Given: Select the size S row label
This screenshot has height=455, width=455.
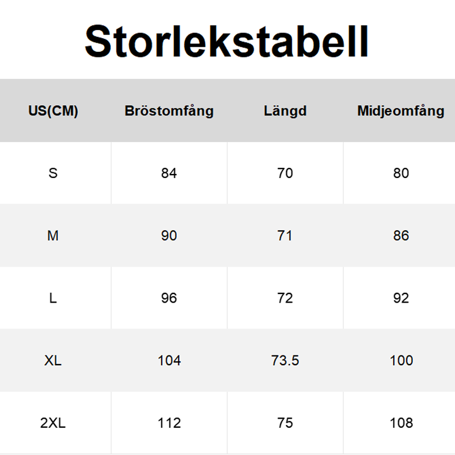Looking at the screenshot, I should click(53, 173).
